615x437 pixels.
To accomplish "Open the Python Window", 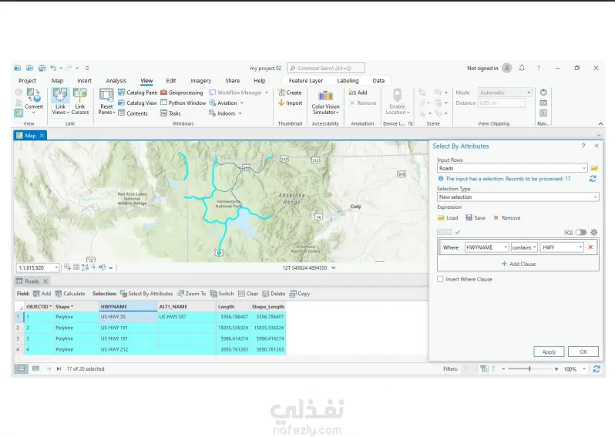I will pos(183,103).
